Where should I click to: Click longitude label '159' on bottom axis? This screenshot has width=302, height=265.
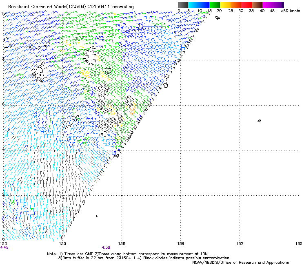click(x=181, y=244)
